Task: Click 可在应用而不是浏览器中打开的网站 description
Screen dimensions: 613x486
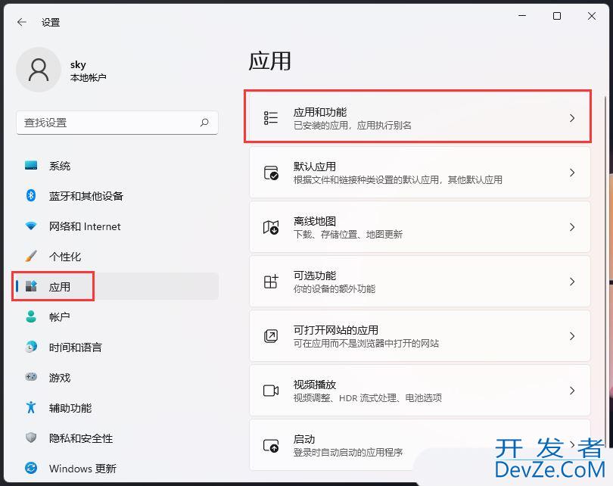Action: [366, 343]
